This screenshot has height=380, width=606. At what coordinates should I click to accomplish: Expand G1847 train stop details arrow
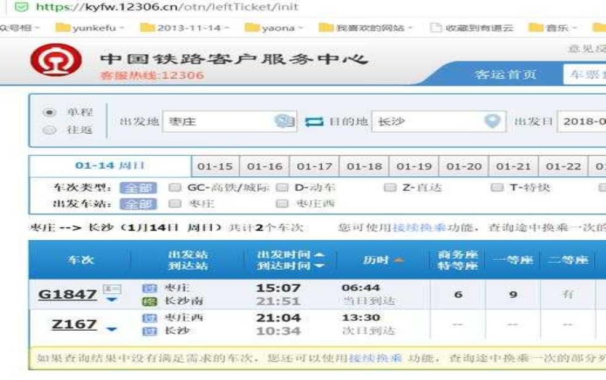(111, 300)
